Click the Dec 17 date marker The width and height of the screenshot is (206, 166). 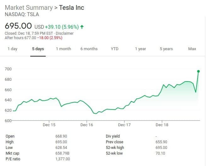point(124,125)
